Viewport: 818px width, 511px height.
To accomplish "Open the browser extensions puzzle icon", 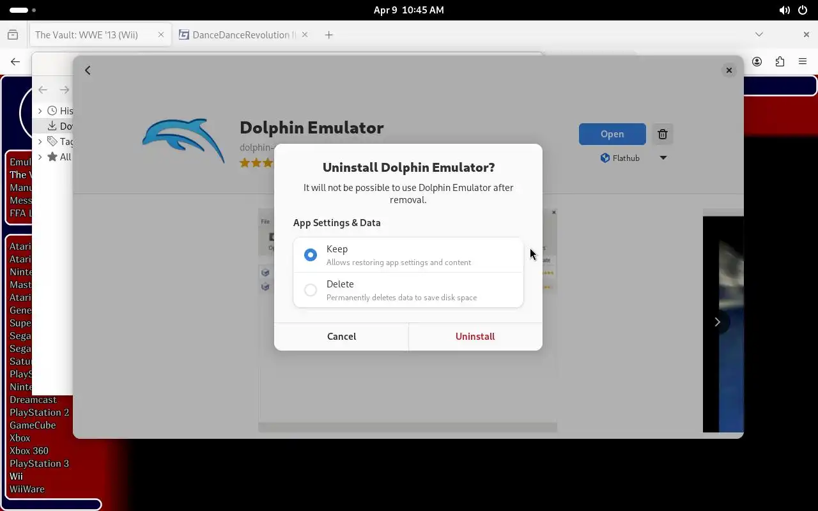I will 780,62.
